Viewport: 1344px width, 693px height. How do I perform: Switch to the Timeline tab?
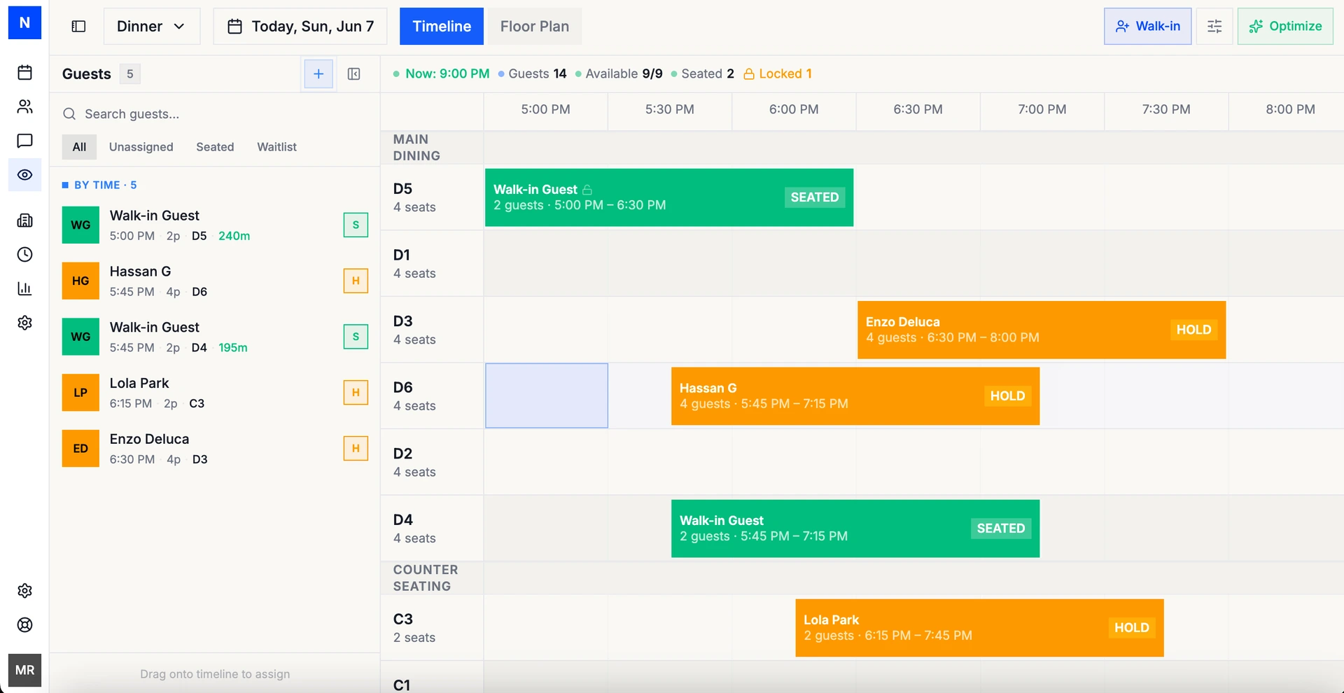click(x=442, y=27)
